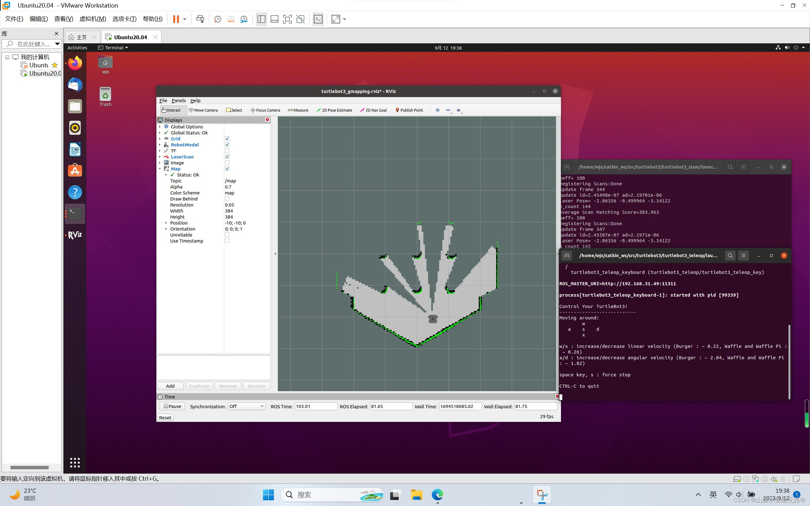Show applications grid in Ubuntu dock
The height and width of the screenshot is (506, 810).
(75, 462)
